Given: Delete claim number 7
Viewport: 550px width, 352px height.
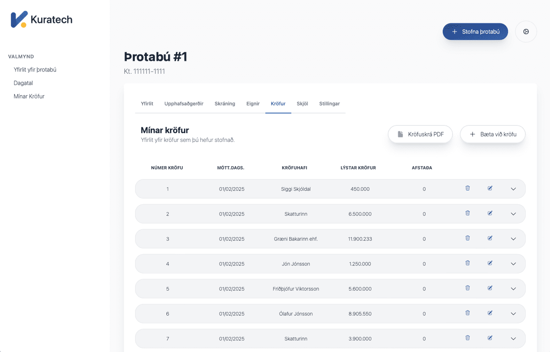Looking at the screenshot, I should (467, 338).
